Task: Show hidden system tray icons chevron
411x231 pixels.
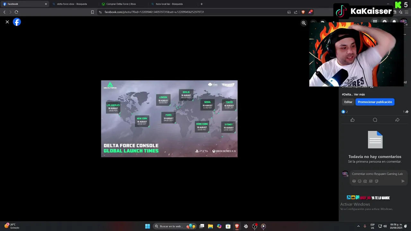Action: pyautogui.click(x=358, y=226)
